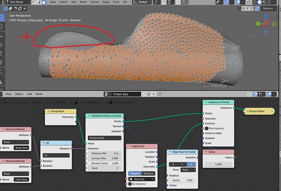Toggle node editor pin icon

tap(160, 94)
